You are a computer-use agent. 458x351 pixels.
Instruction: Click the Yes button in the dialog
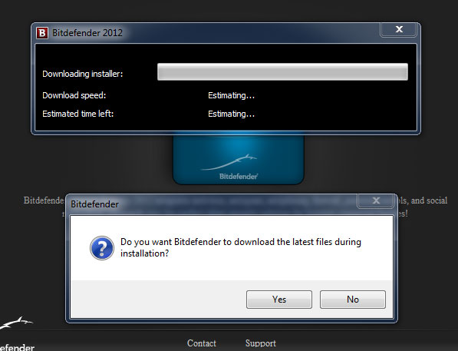(279, 300)
